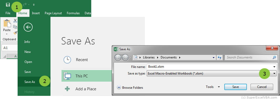Open recent locations arrow beside navigation buttons

coord(131,58)
